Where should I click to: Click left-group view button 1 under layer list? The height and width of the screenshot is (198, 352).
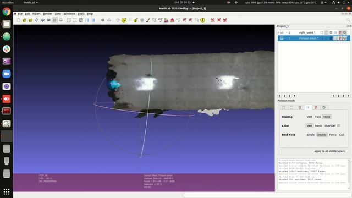pos(280,96)
